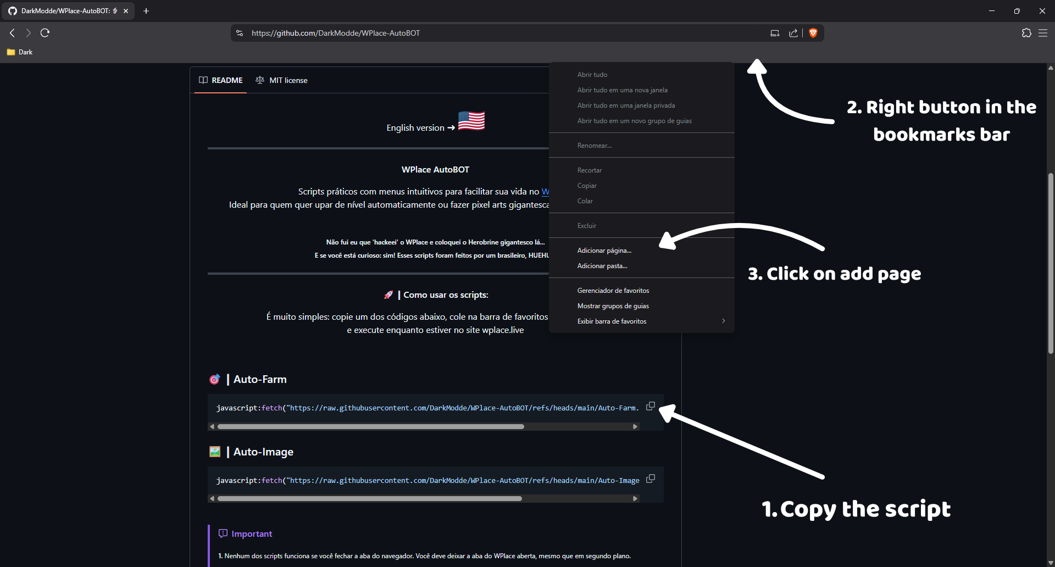
Task: Close the DarkModde/WPlace-AutoBOT tab
Action: click(x=126, y=11)
